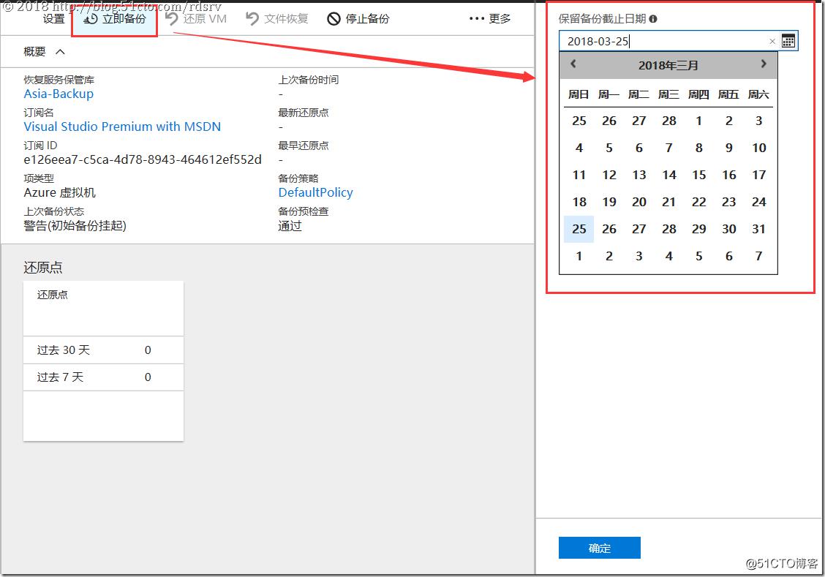Click the 还原点 tile header
Screen dimensions: 825x577
click(53, 295)
